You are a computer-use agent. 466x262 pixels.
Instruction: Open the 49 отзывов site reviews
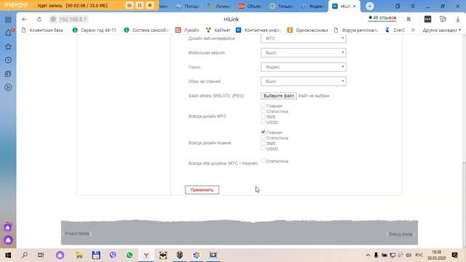click(x=382, y=17)
